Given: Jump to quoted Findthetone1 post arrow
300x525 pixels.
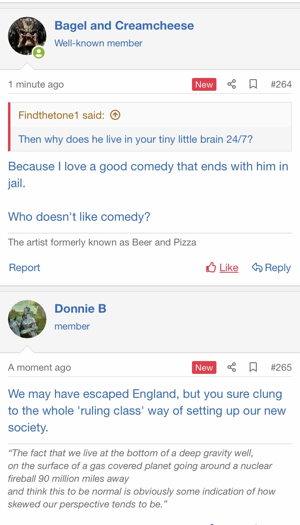Looking at the screenshot, I should coord(115,115).
